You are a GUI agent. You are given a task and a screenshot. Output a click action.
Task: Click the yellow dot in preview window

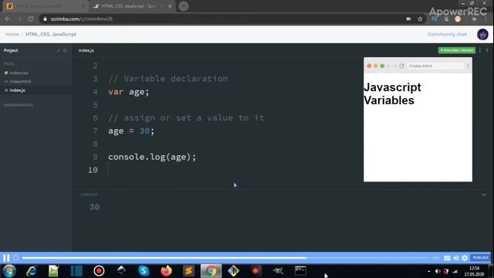click(x=376, y=66)
